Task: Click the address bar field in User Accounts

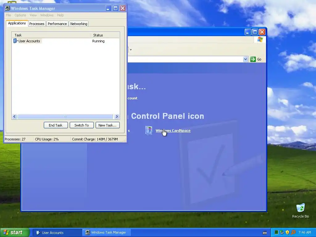Action: [185, 59]
